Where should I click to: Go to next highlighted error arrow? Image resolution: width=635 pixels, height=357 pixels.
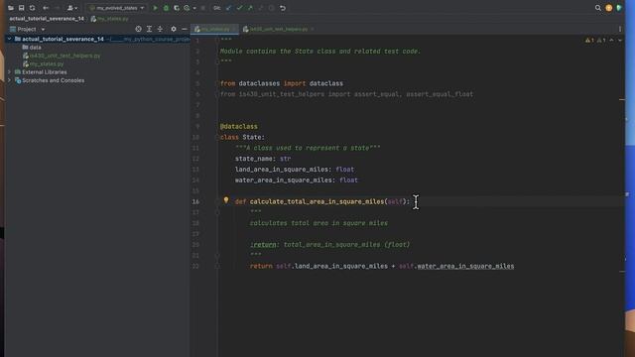tap(620, 40)
